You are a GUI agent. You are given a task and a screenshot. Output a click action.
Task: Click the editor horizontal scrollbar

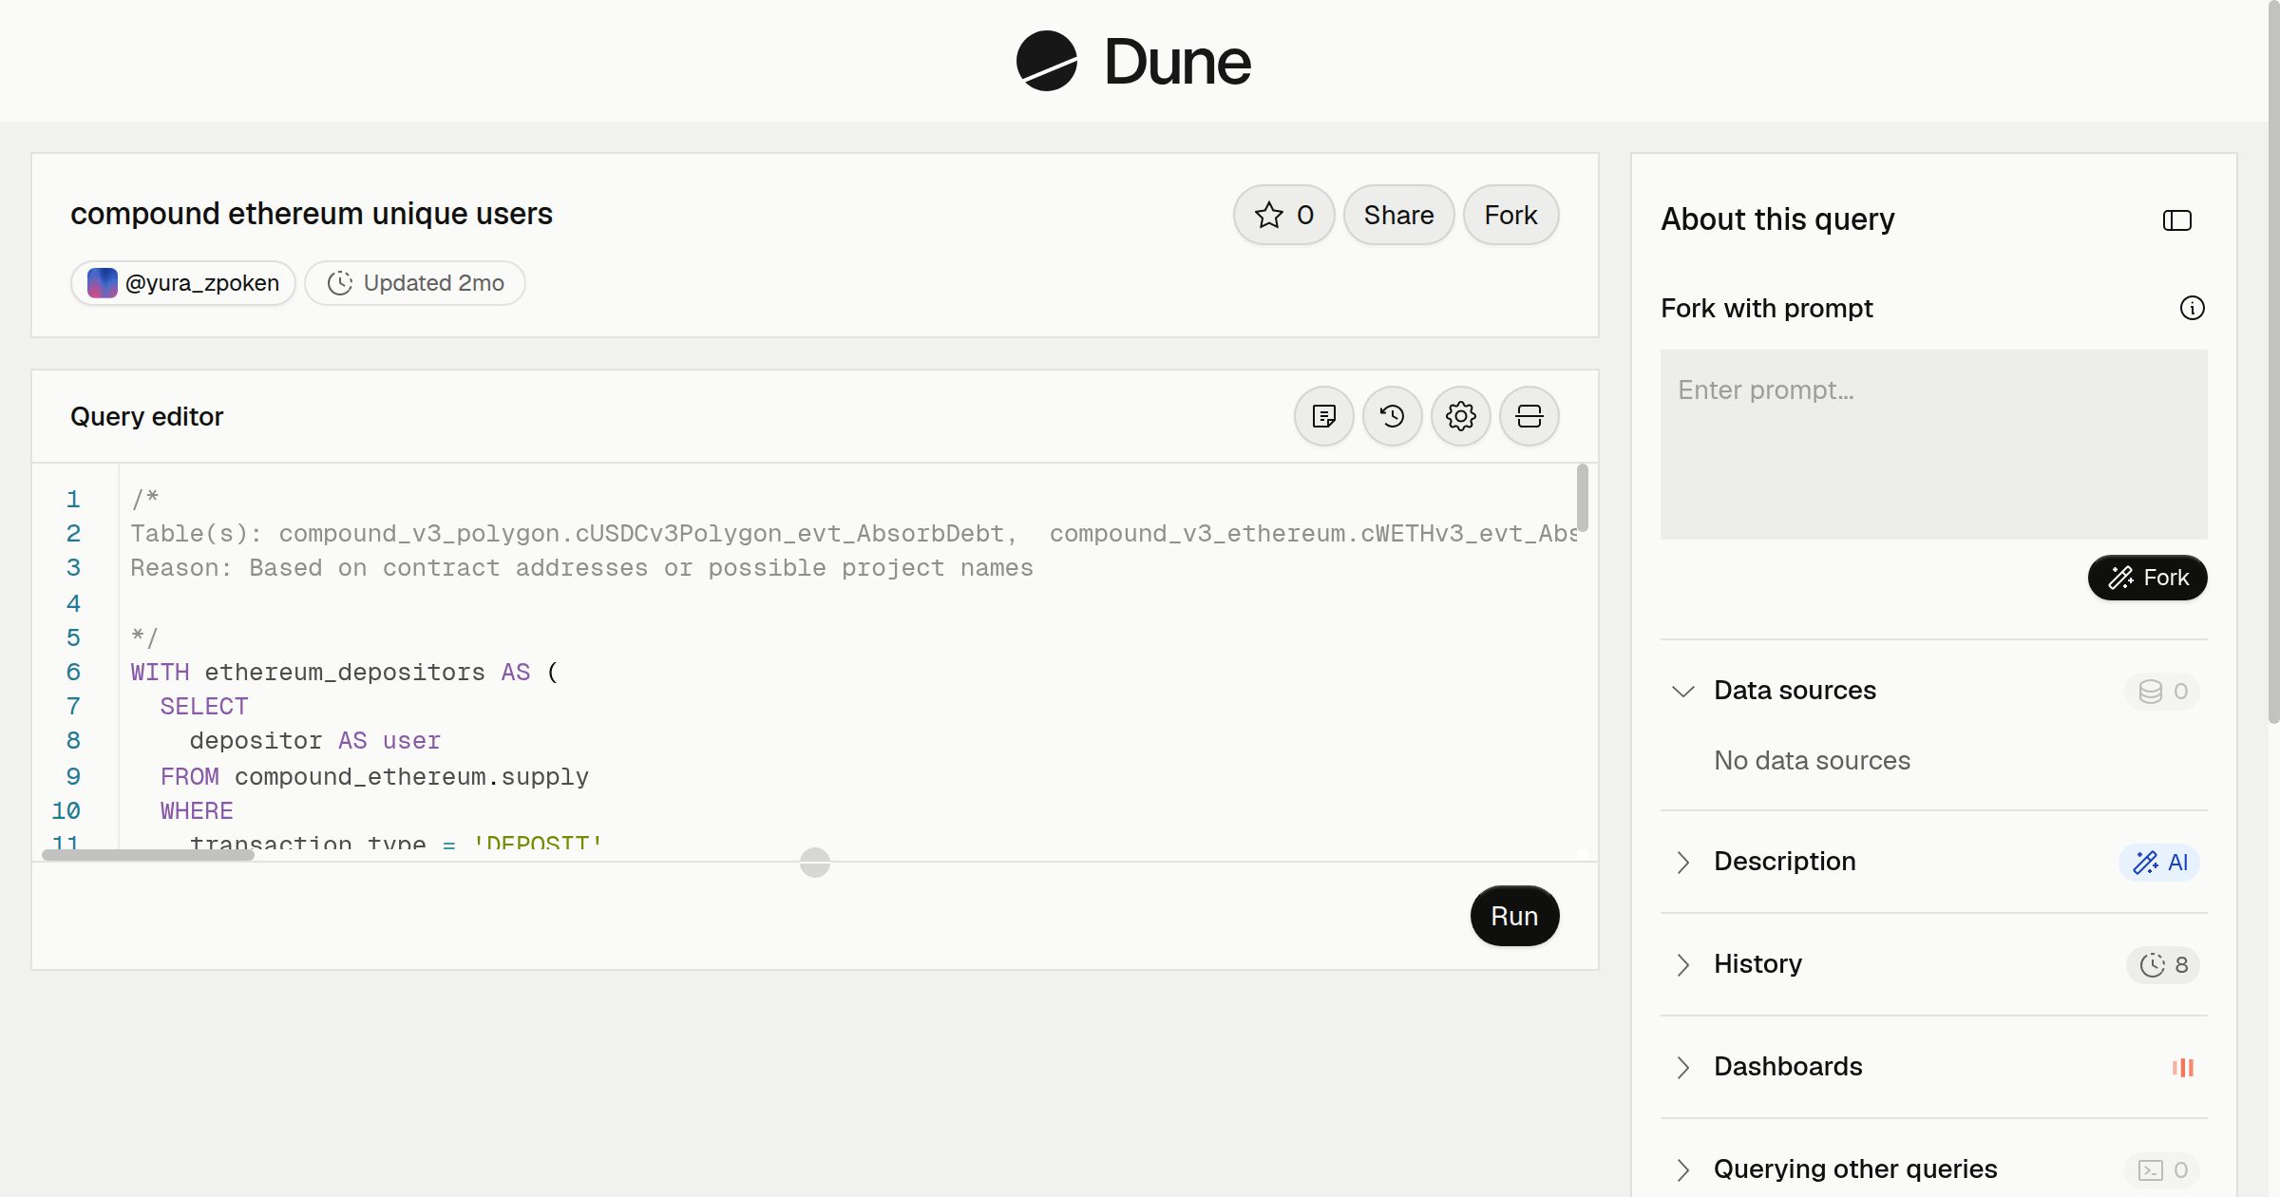point(148,855)
